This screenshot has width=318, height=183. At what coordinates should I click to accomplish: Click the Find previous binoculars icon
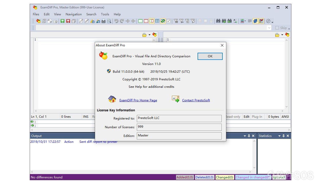230,21
